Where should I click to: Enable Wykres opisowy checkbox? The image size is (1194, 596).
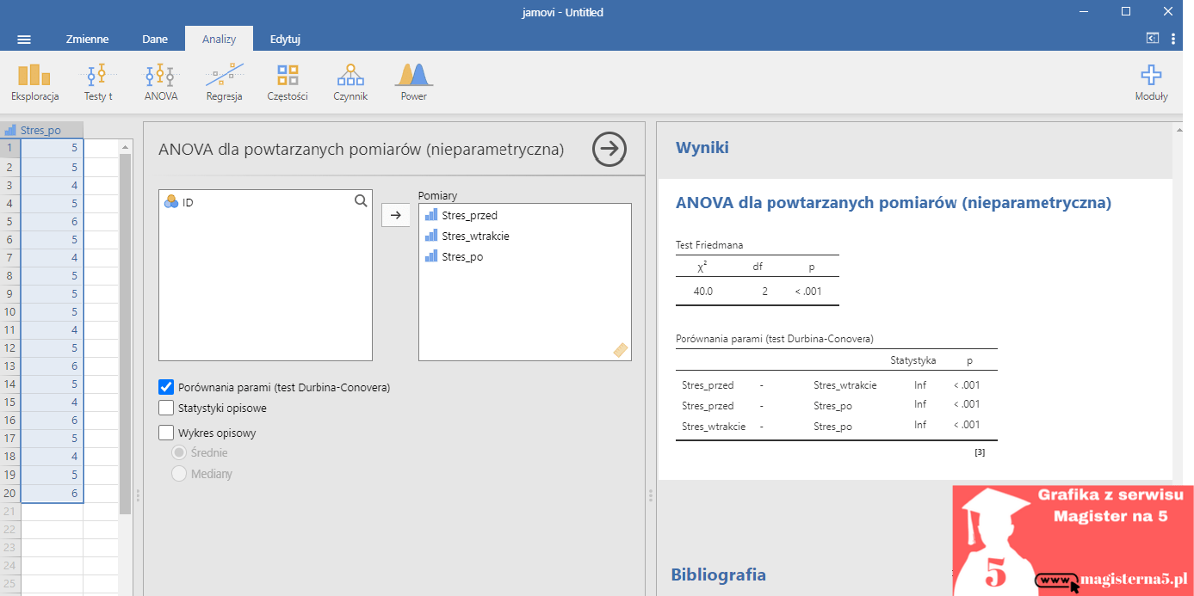(167, 433)
